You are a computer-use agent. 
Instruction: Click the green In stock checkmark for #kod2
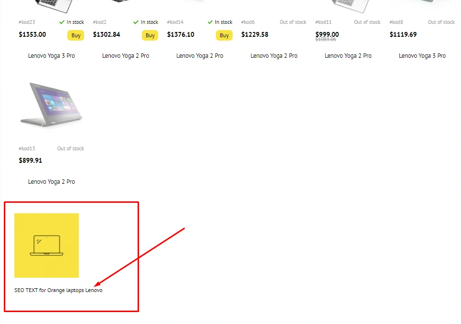pos(136,22)
